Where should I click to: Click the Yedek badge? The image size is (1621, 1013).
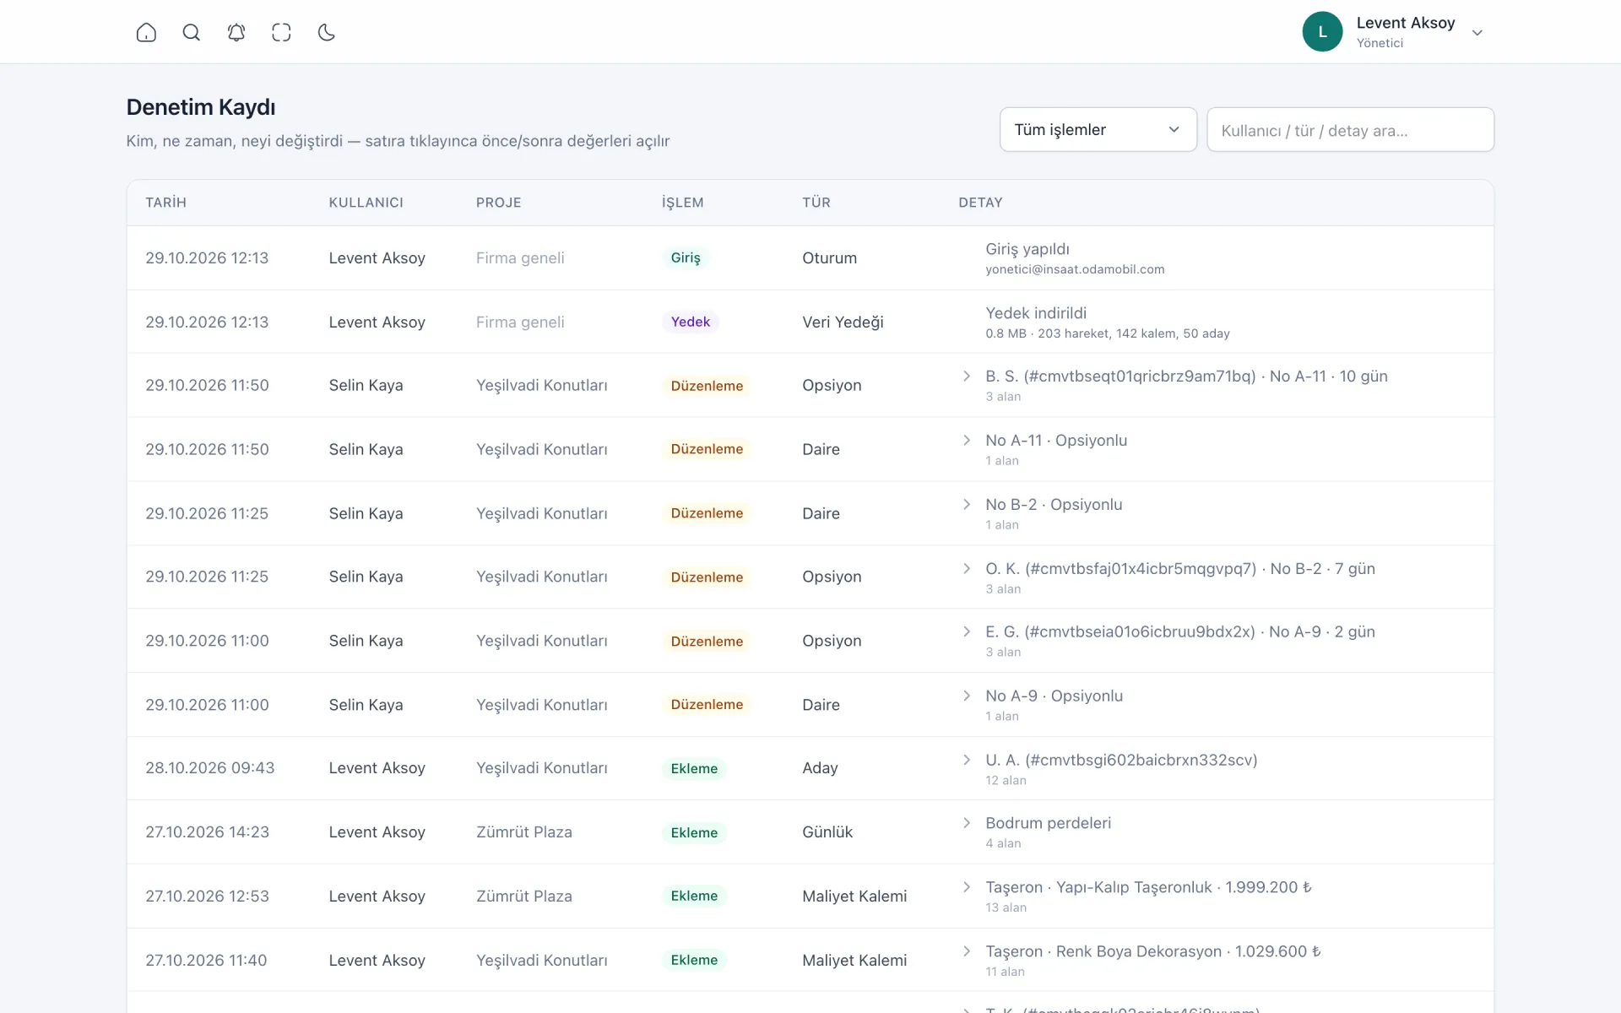pyautogui.click(x=691, y=322)
